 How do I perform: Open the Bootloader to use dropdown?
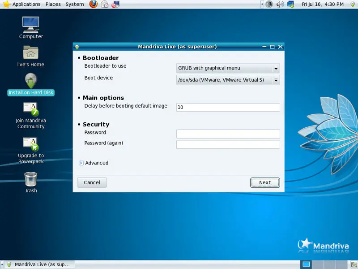228,68
